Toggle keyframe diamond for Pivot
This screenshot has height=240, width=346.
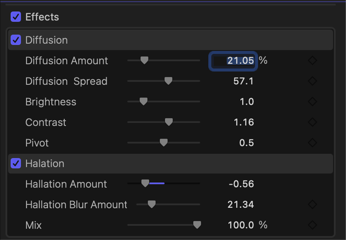coord(313,143)
